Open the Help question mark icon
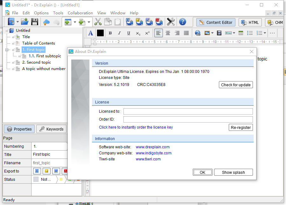 [182, 22]
